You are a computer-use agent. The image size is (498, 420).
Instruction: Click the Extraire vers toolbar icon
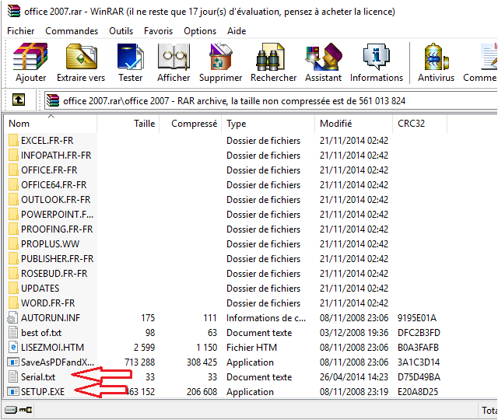point(81,57)
